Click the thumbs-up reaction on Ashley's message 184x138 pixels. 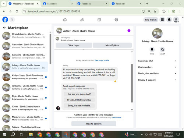[x=115, y=81]
